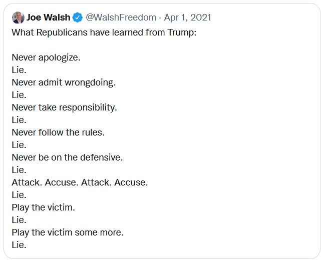Click the blue verified badge
The width and height of the screenshot is (324, 260).
coord(78,17)
